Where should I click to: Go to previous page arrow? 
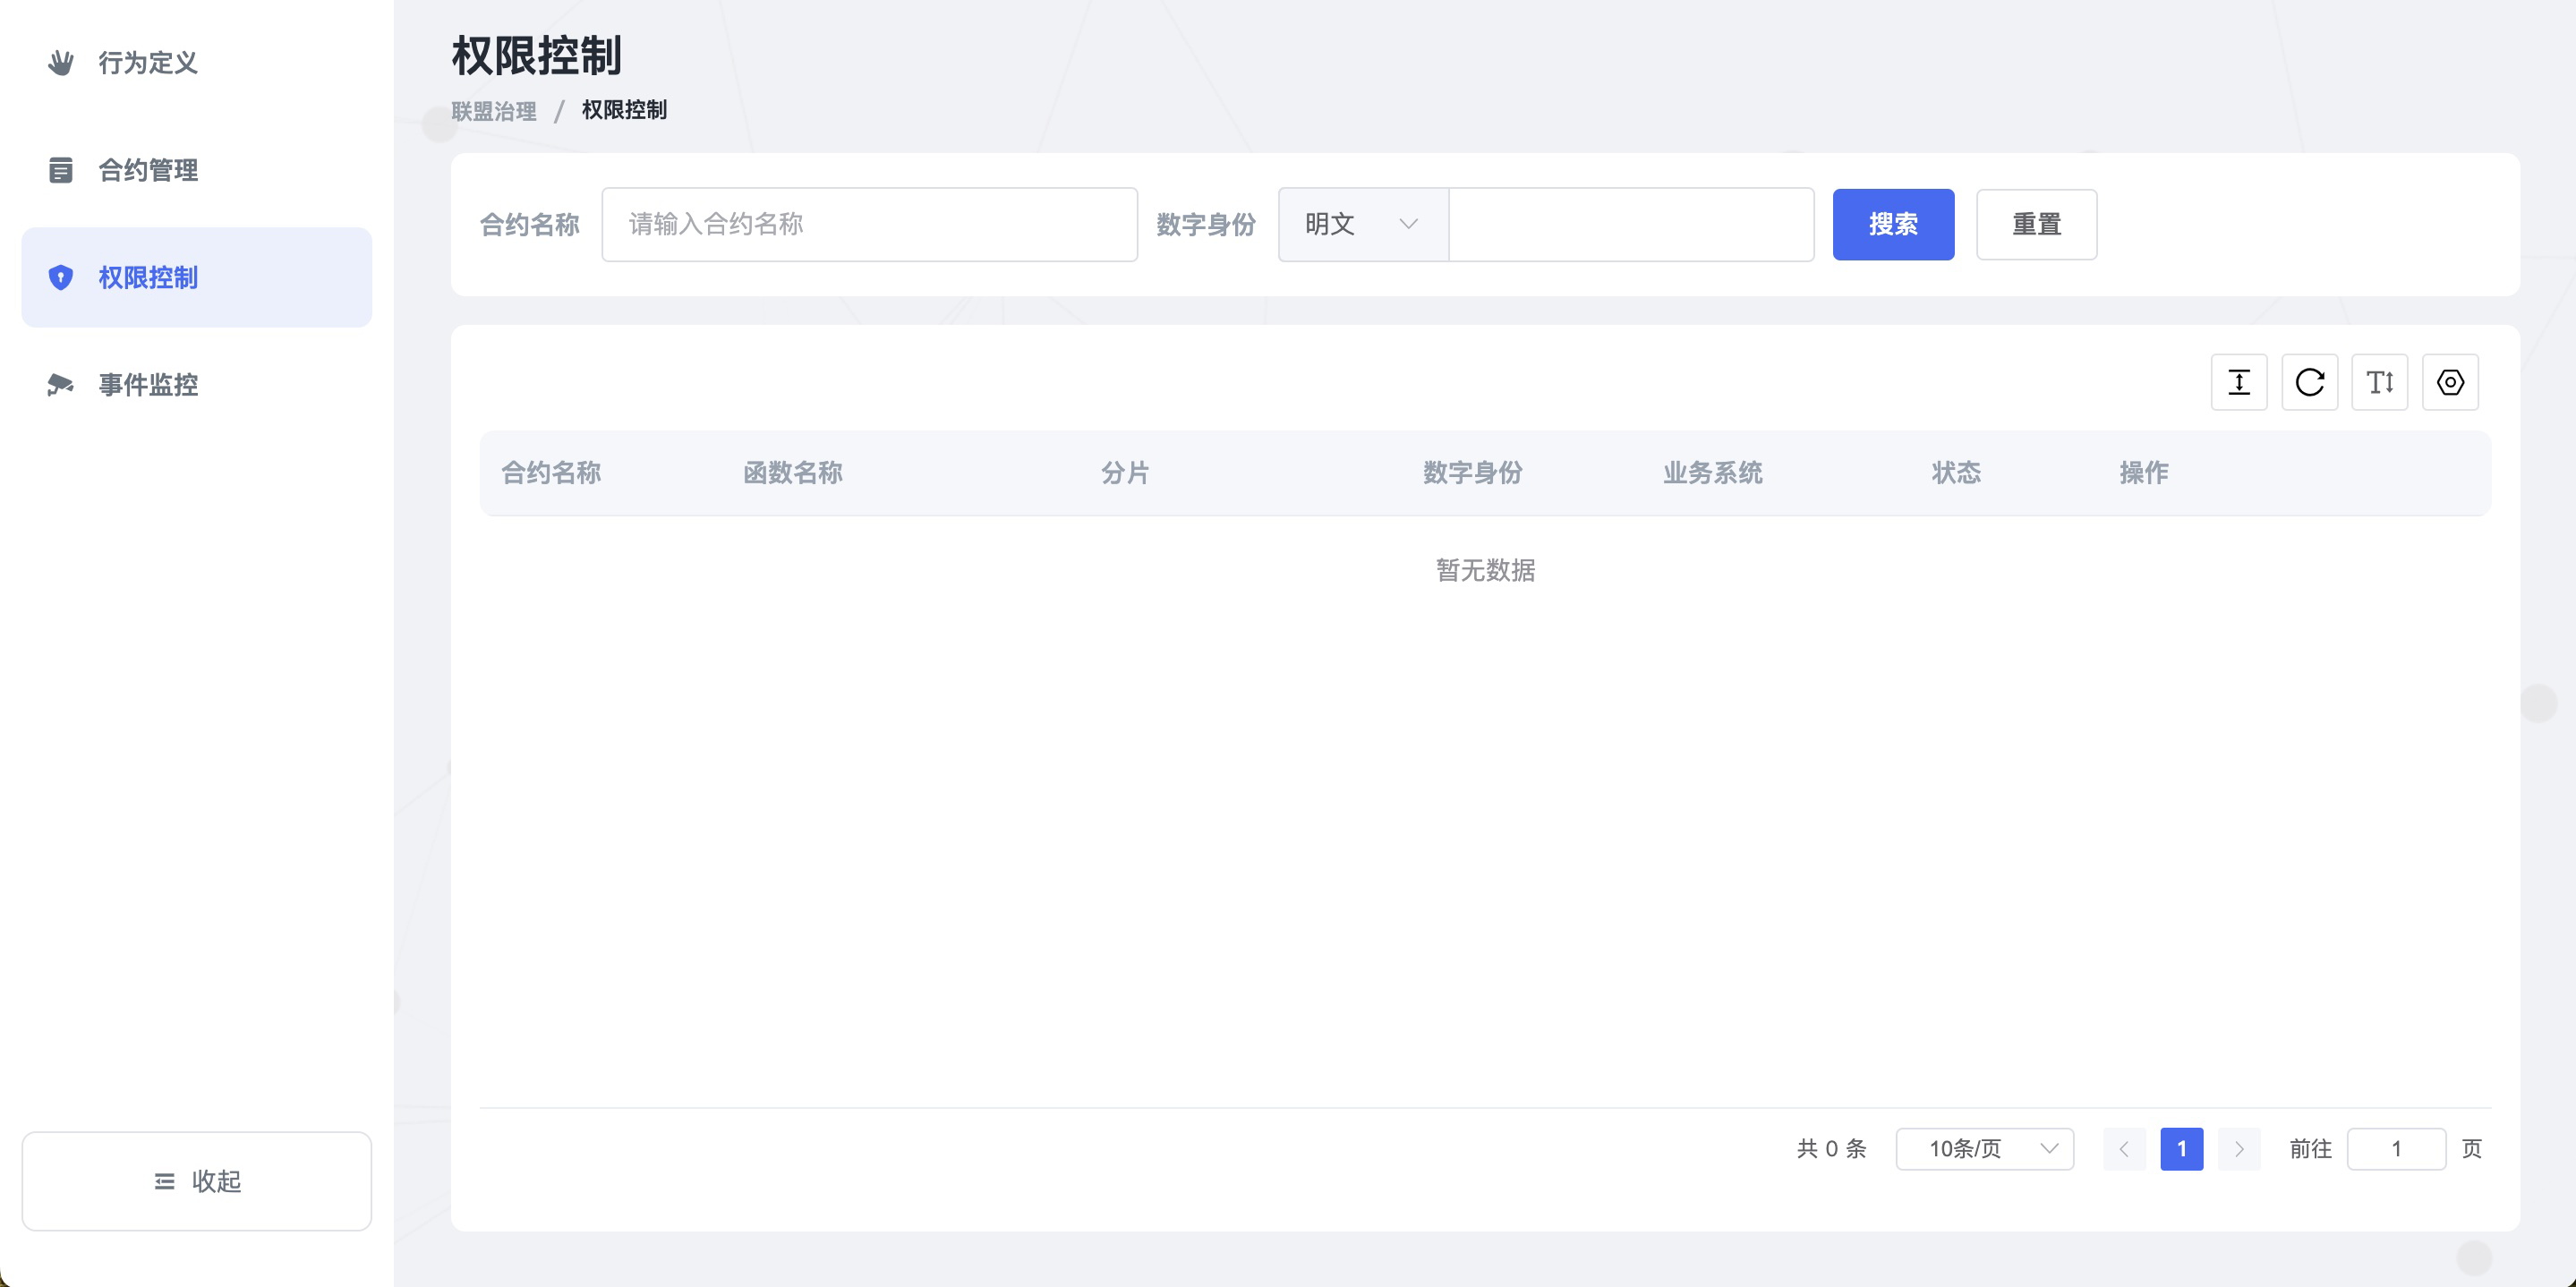click(2124, 1149)
